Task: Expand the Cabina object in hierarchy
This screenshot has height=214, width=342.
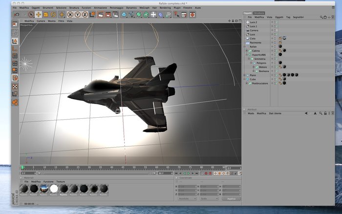Action: (247, 51)
